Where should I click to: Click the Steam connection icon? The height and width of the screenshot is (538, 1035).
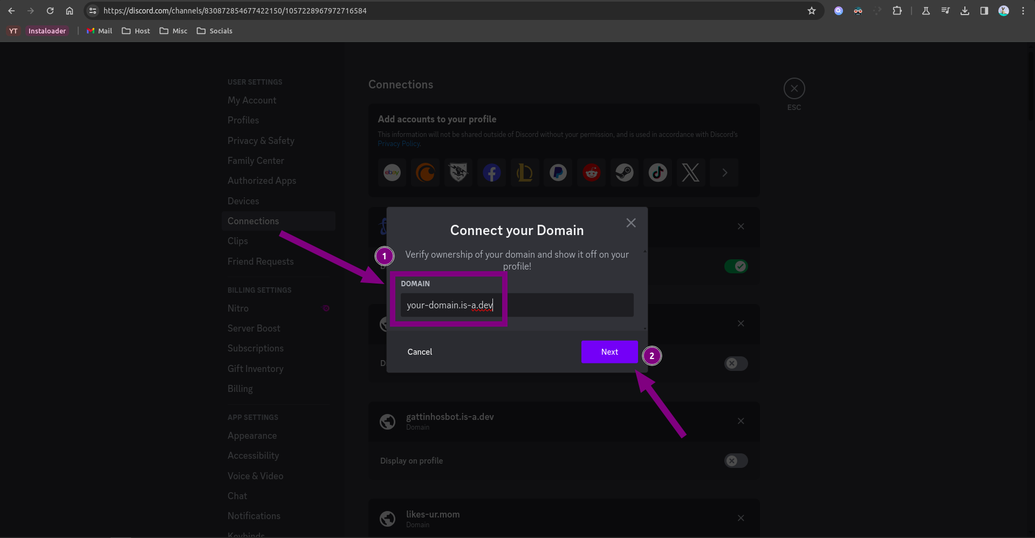[625, 173]
